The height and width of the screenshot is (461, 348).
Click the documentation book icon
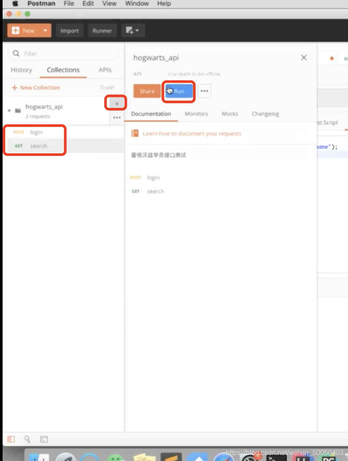coord(135,133)
